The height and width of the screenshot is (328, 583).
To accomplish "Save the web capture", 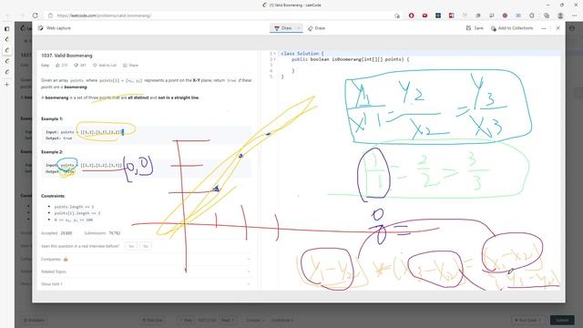I will click(x=475, y=28).
